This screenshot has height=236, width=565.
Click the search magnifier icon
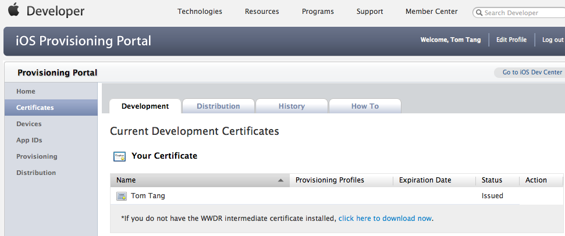[x=479, y=13]
